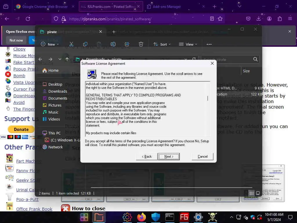Open Pop-a-Putt link on the webpage

(27, 199)
